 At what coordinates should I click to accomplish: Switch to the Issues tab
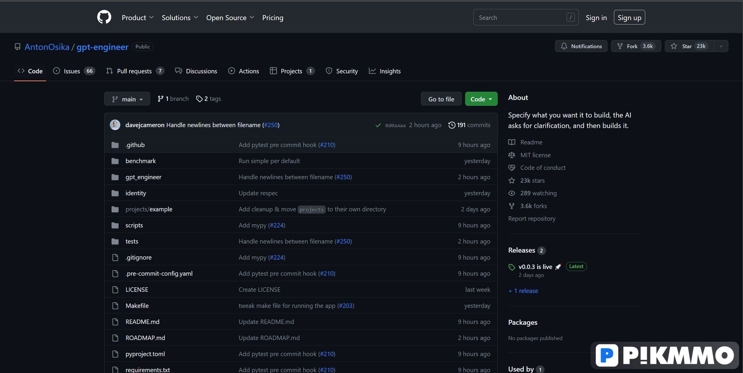[74, 71]
